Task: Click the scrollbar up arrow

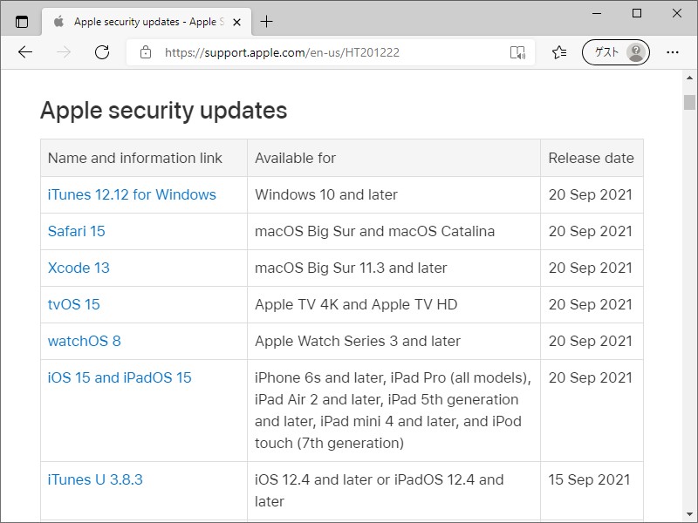Action: 689,78
